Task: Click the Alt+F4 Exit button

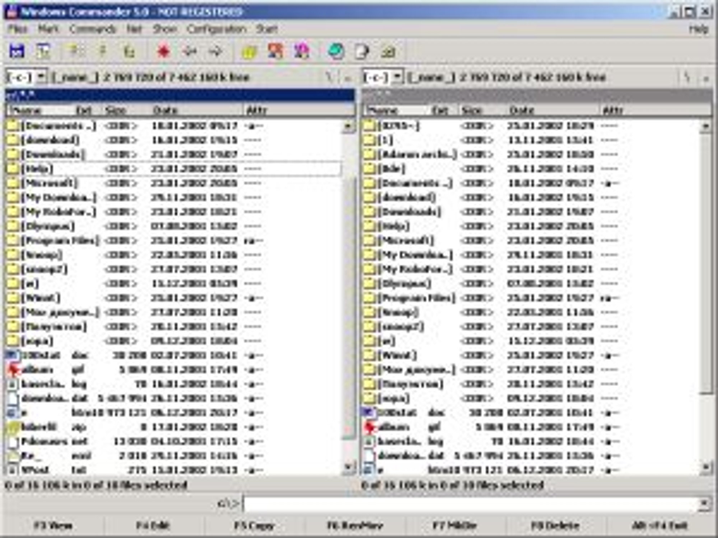Action: click(x=660, y=526)
